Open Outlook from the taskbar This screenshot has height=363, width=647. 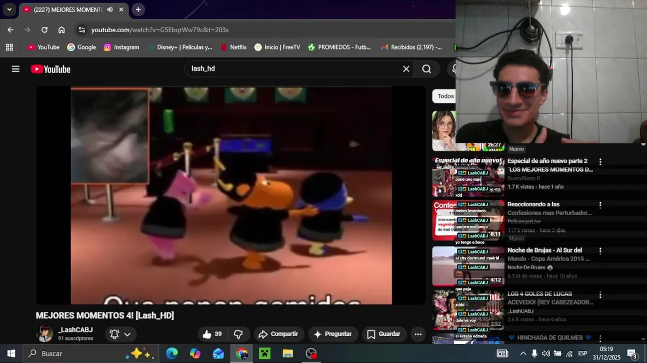pos(218,353)
